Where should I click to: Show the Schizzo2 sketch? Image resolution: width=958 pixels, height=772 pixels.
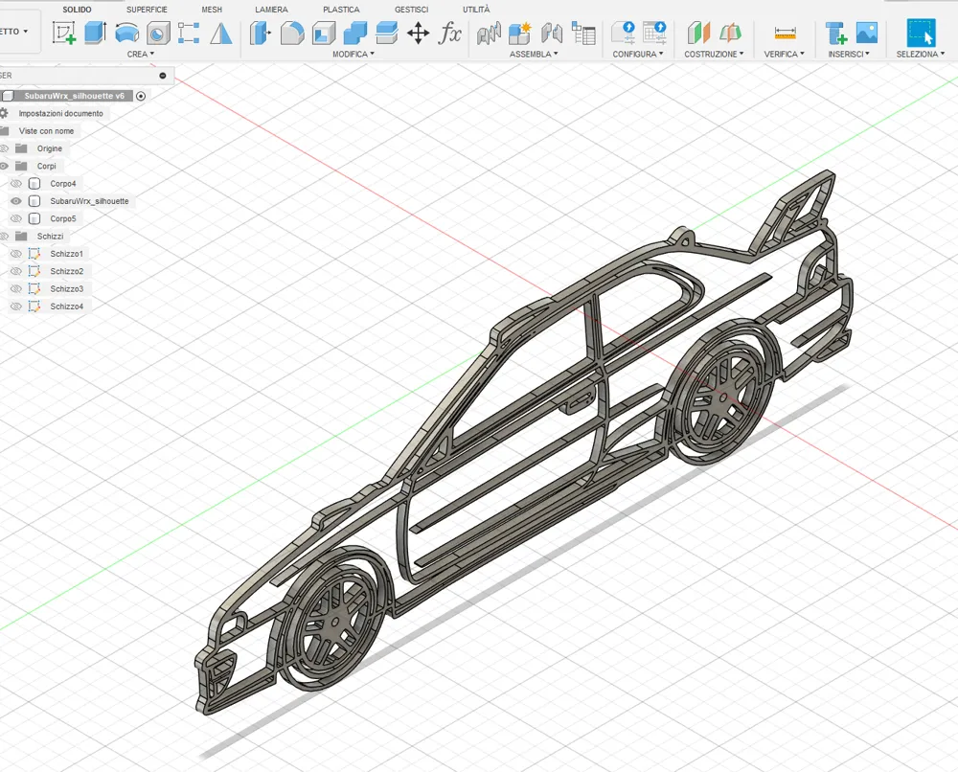click(x=16, y=271)
